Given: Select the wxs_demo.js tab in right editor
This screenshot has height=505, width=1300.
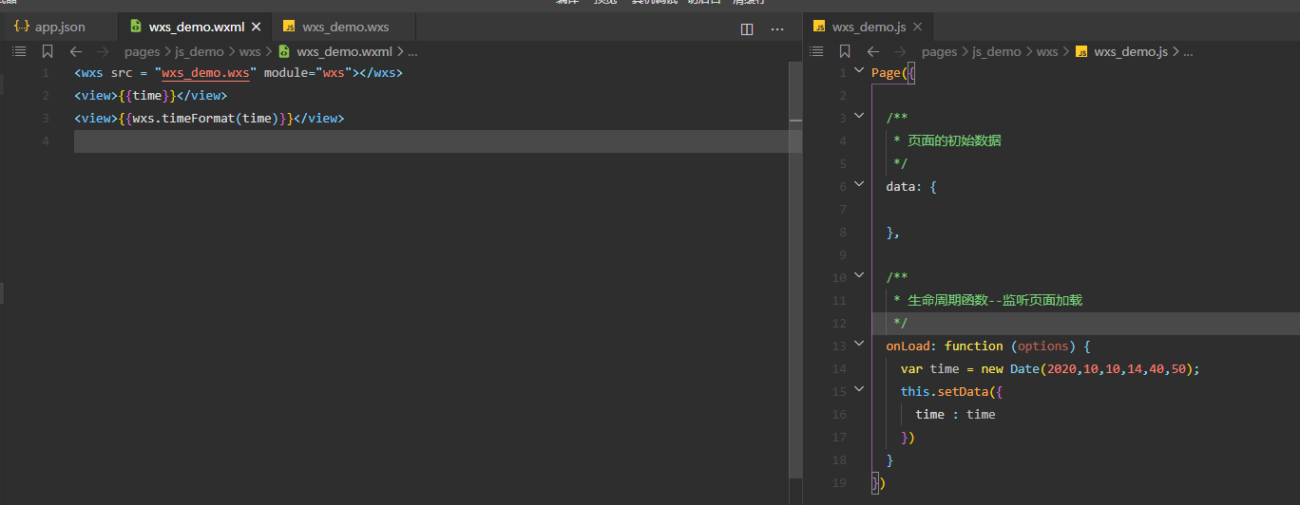Looking at the screenshot, I should coord(870,27).
